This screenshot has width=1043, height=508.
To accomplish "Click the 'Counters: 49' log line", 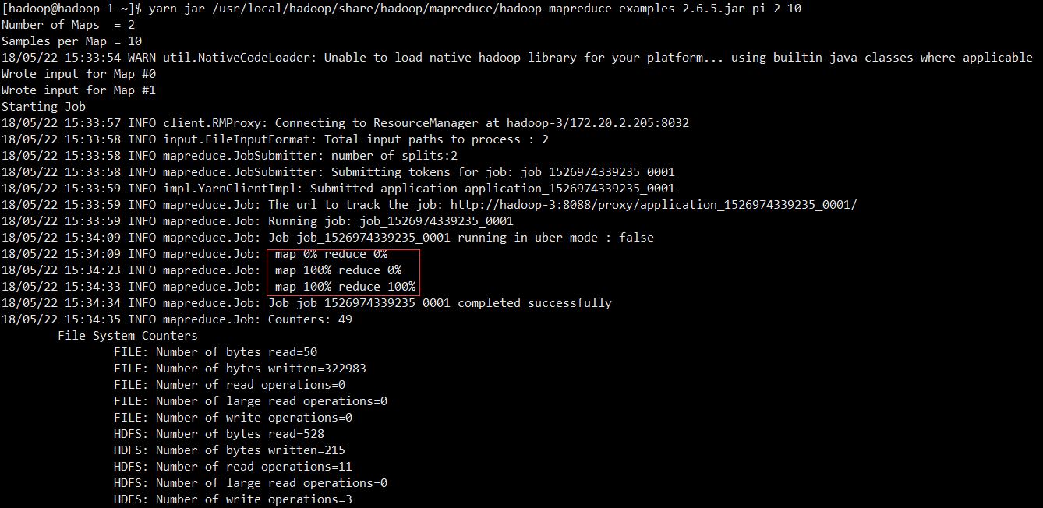I will (177, 319).
